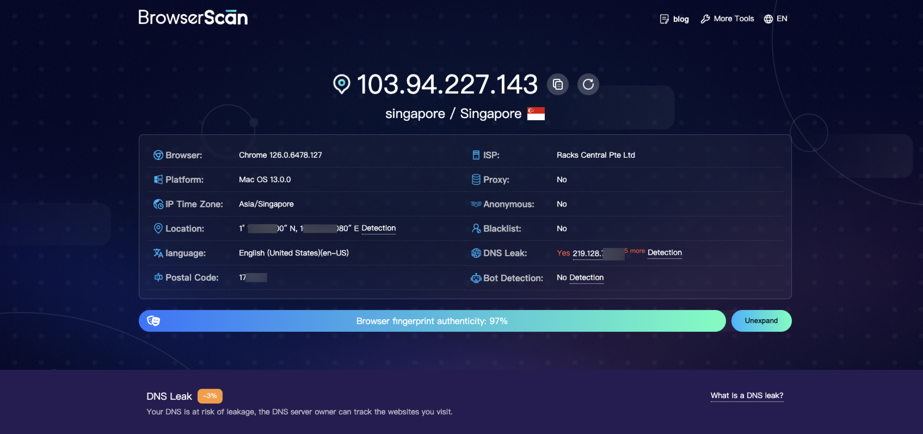
Task: Click the Postal Code signpost icon
Action: (x=158, y=277)
